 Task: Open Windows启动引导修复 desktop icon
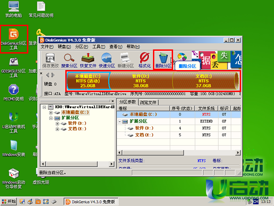tap(14, 179)
